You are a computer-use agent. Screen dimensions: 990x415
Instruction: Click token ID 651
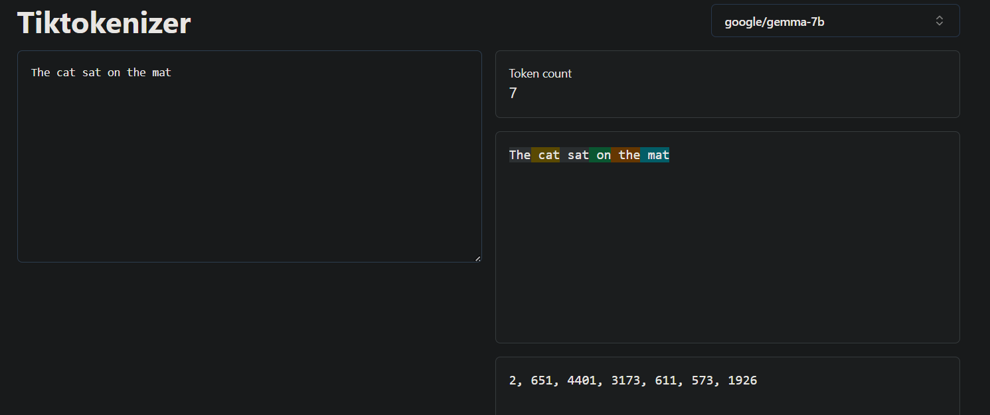pyautogui.click(x=542, y=381)
